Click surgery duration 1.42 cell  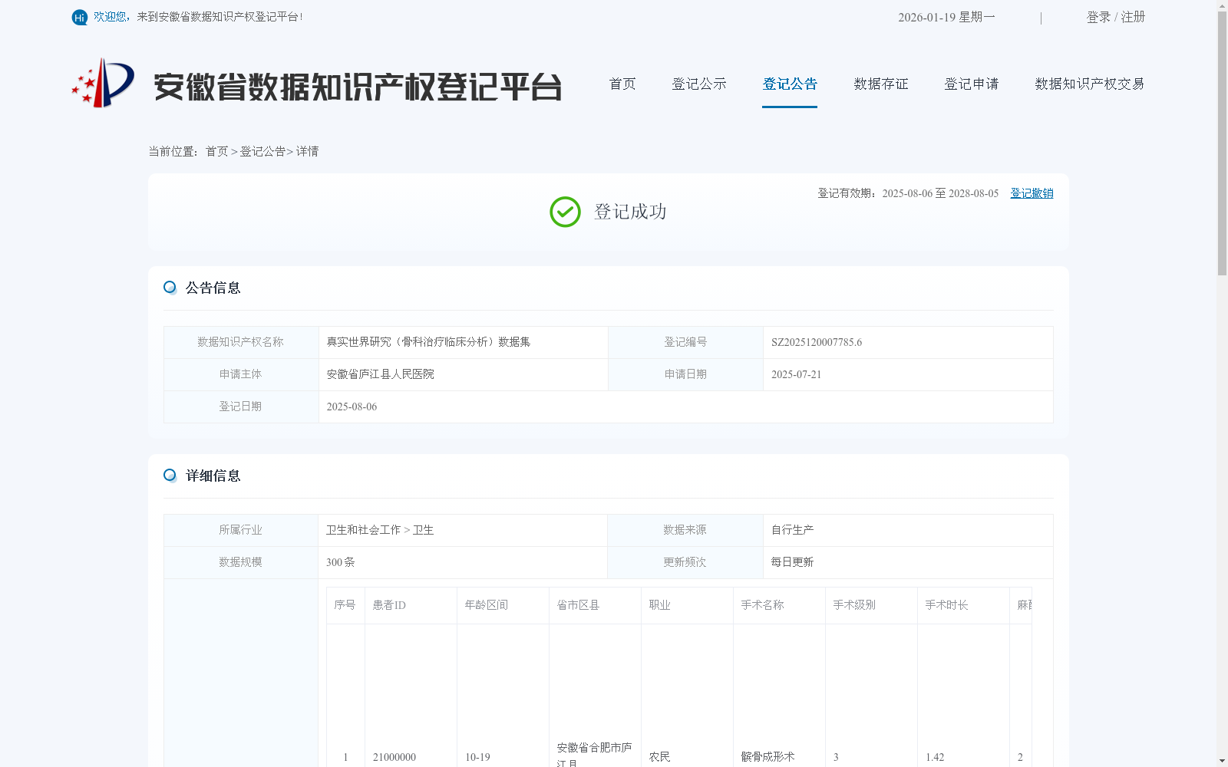935,757
